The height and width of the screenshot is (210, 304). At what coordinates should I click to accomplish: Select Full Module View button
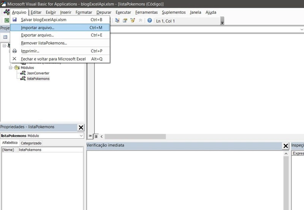(x=96, y=136)
